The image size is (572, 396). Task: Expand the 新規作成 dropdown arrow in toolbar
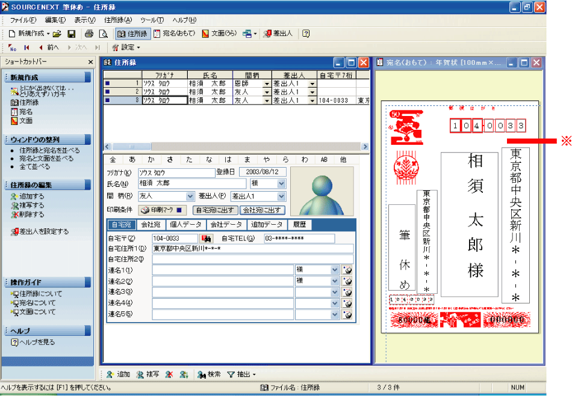(x=48, y=34)
